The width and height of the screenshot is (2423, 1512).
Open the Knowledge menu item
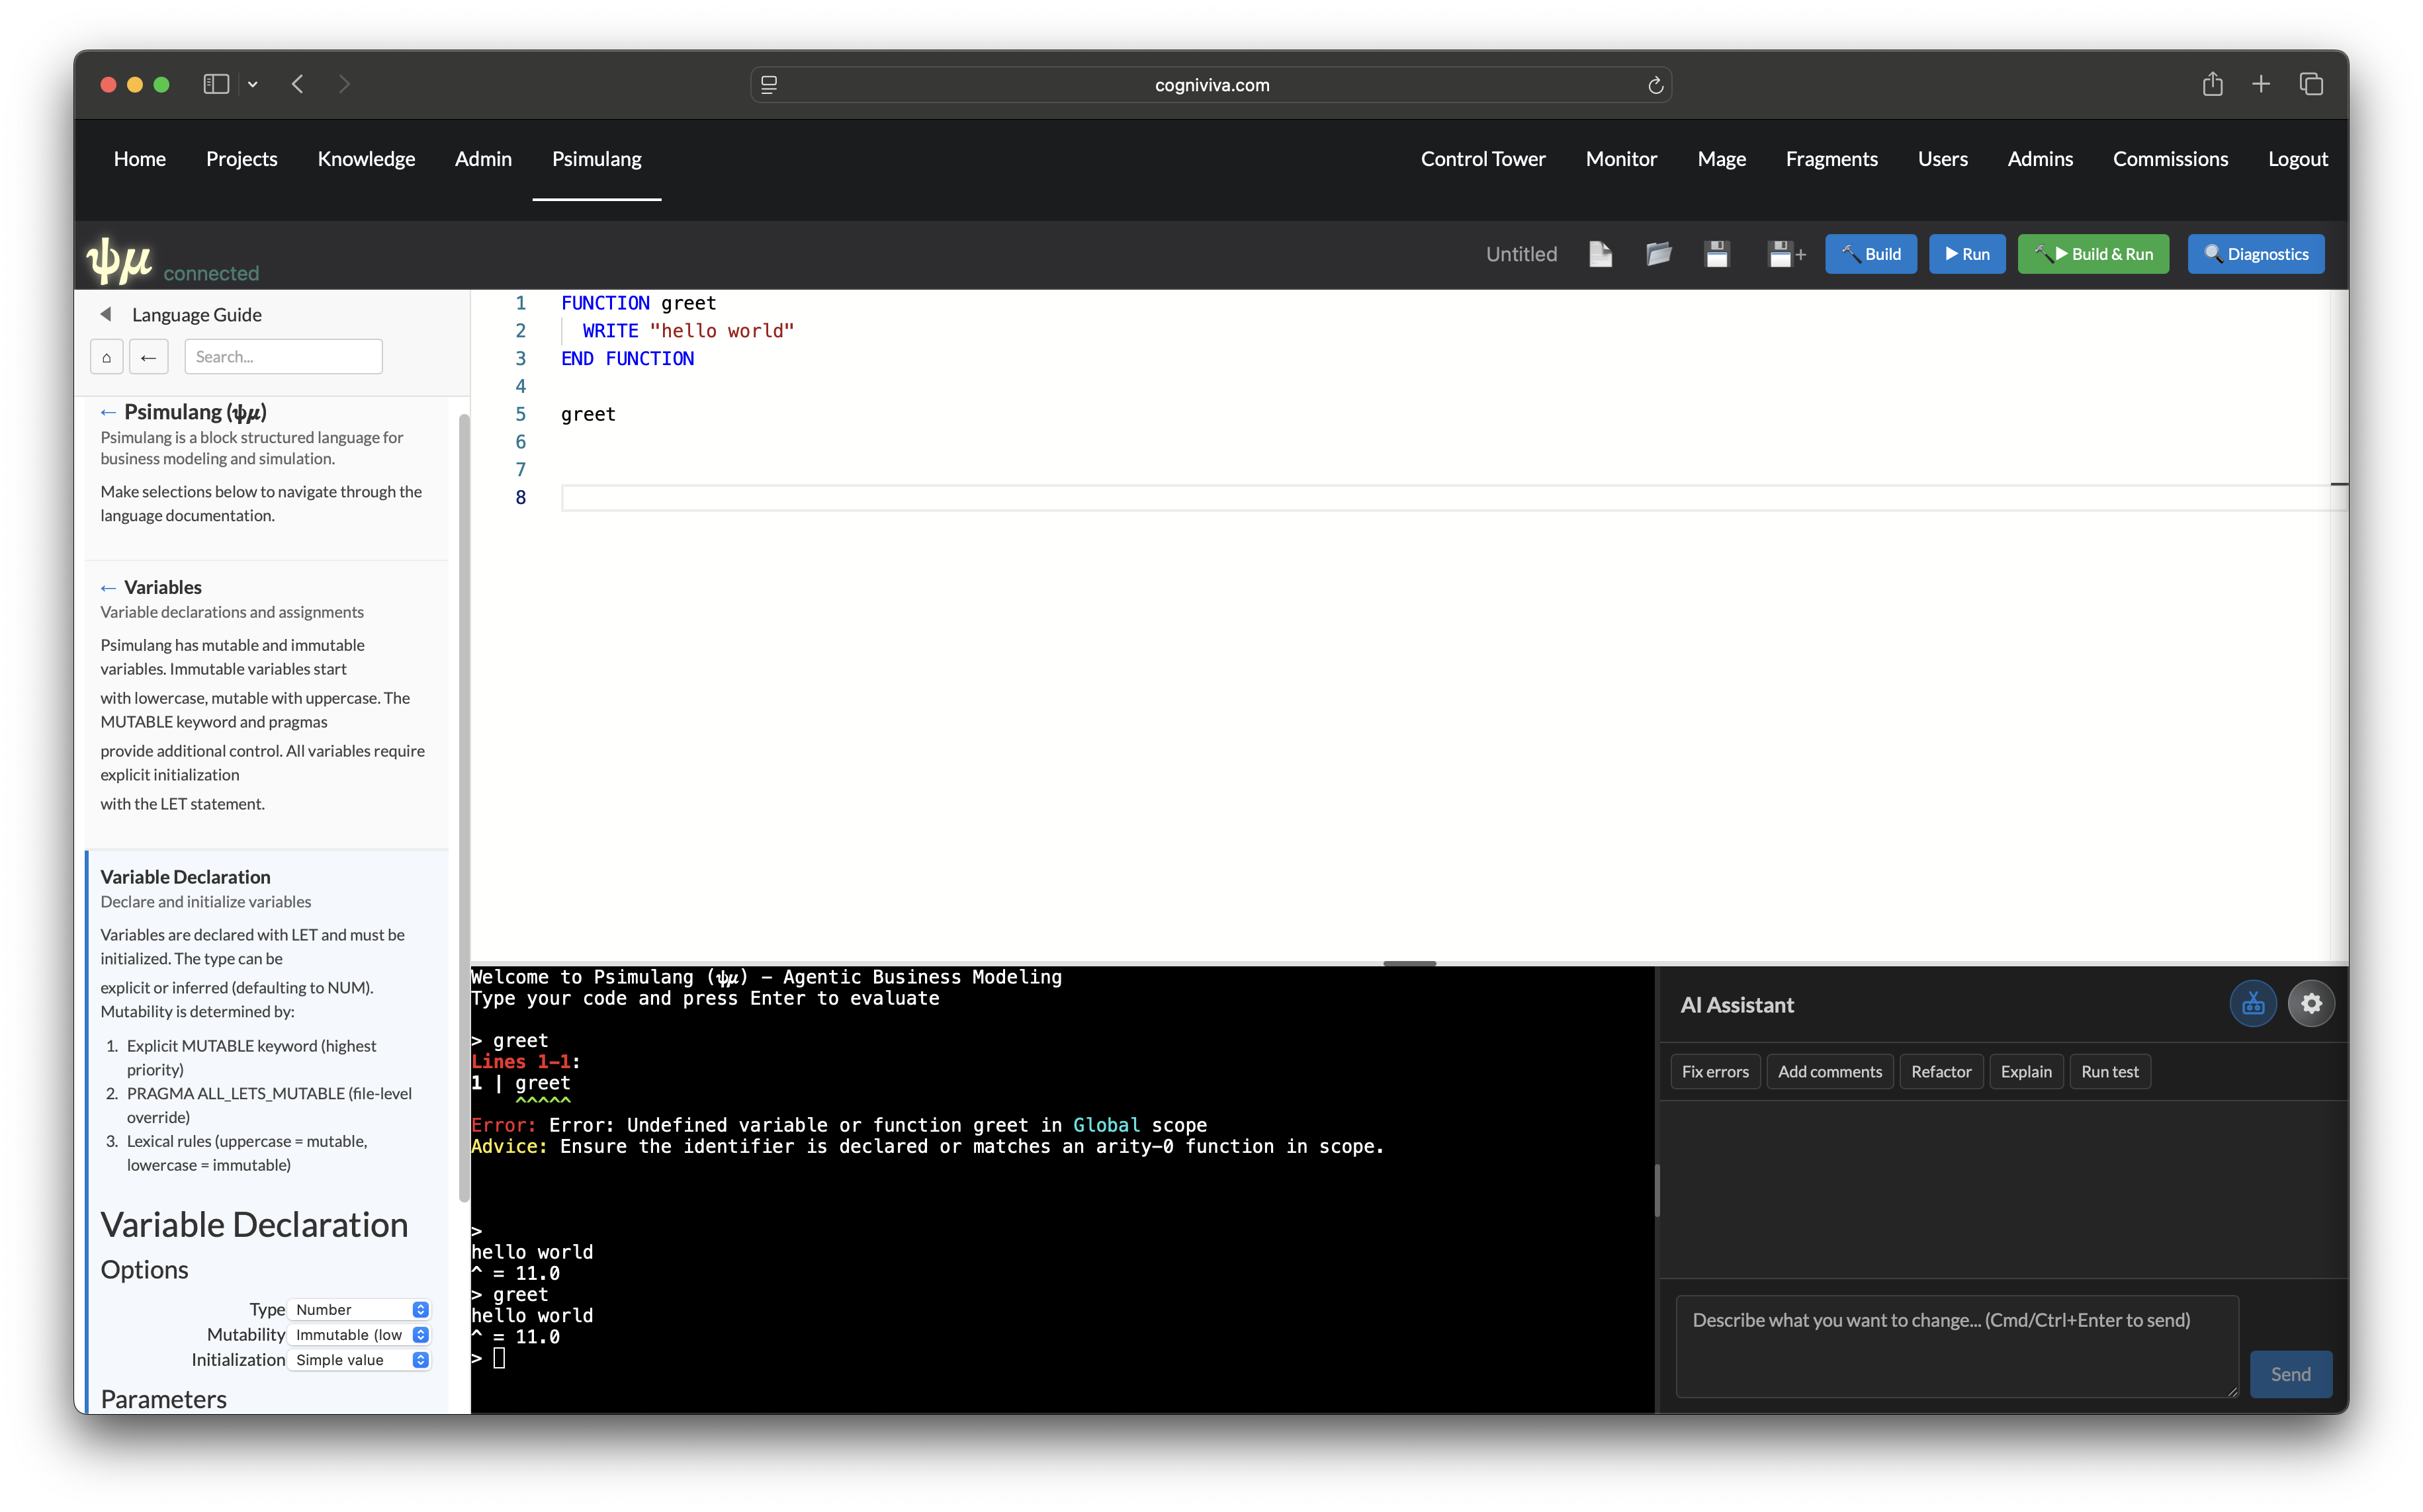[x=366, y=159]
